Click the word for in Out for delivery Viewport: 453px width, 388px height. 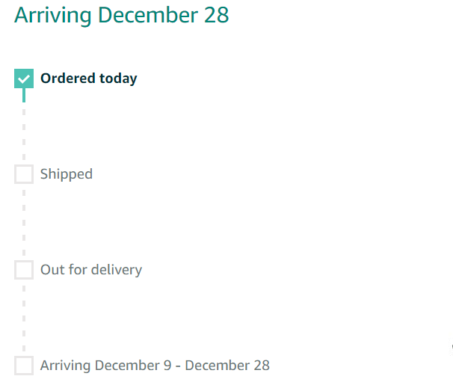coord(77,270)
